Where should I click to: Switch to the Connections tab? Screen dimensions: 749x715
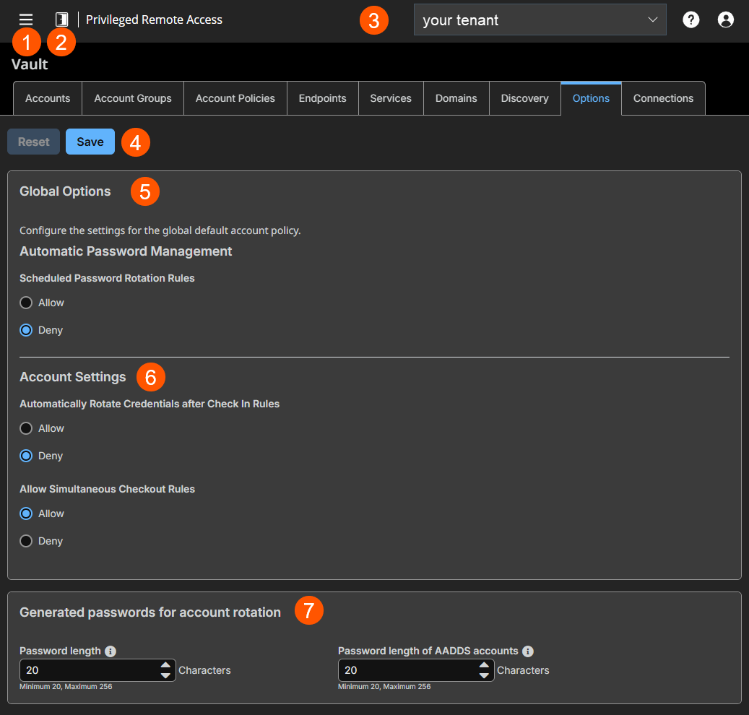pyautogui.click(x=662, y=98)
